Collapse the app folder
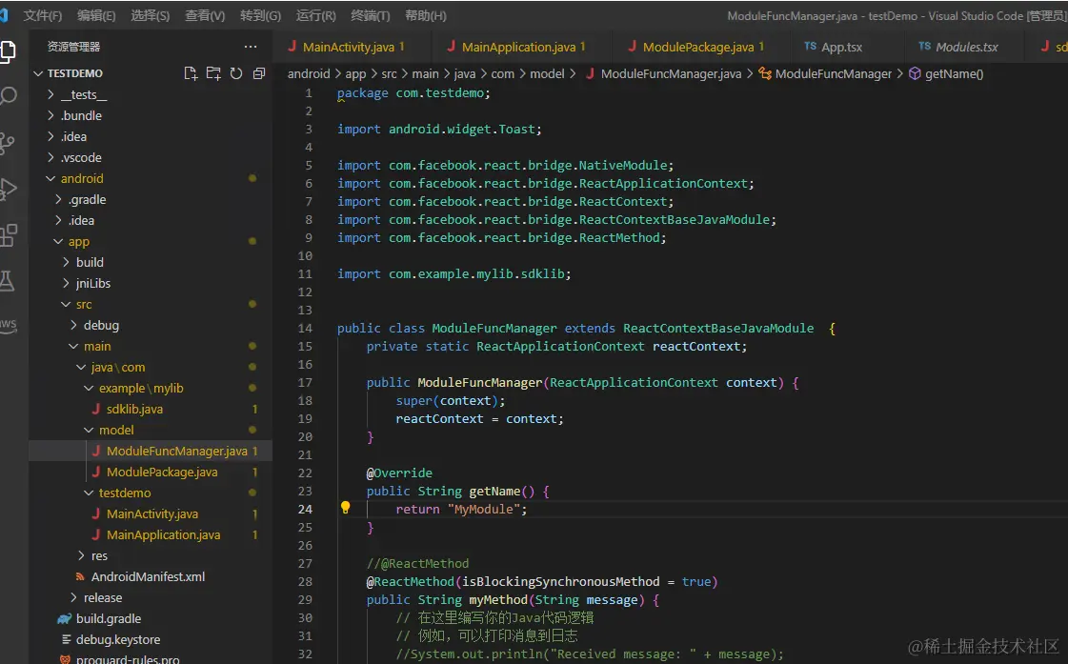This screenshot has height=664, width=1068. (x=58, y=241)
